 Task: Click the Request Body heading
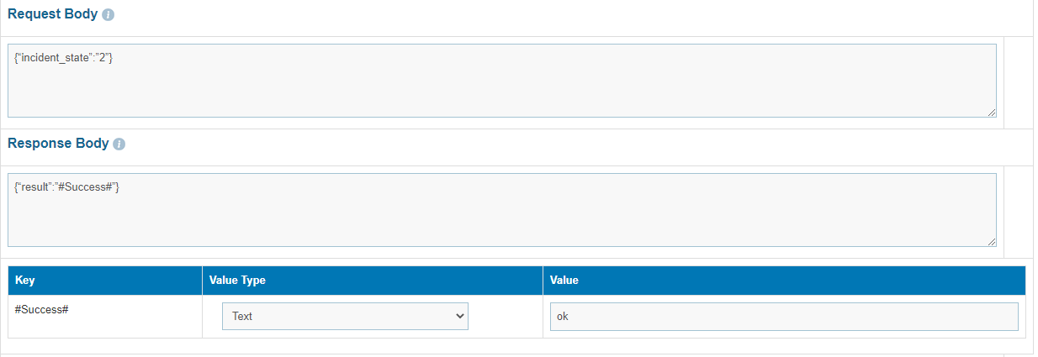[x=53, y=15]
